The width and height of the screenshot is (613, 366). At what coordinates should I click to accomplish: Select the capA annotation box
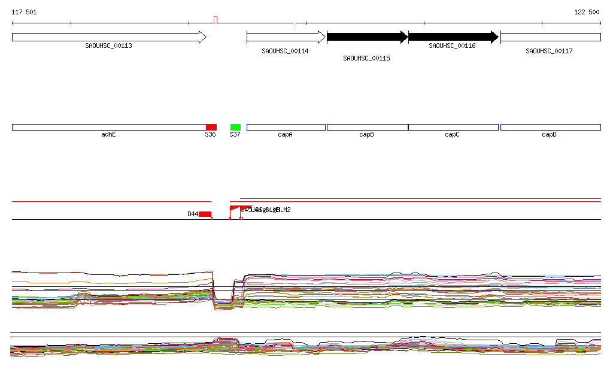(x=286, y=127)
